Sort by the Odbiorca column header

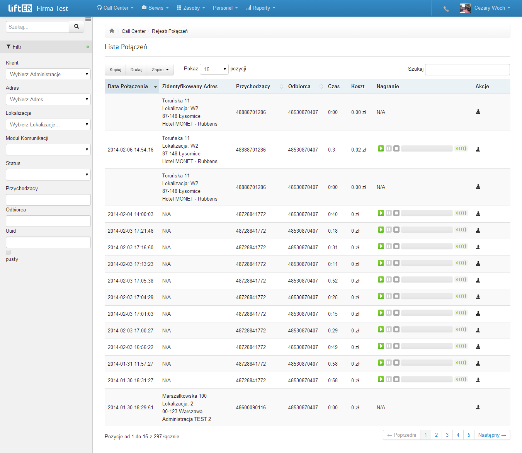pos(305,86)
